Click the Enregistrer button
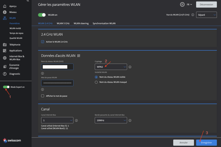 click(206, 143)
